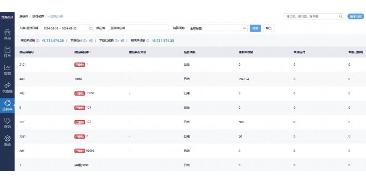
Task: Click the magnifier icon in top search box
Action: tap(341, 16)
